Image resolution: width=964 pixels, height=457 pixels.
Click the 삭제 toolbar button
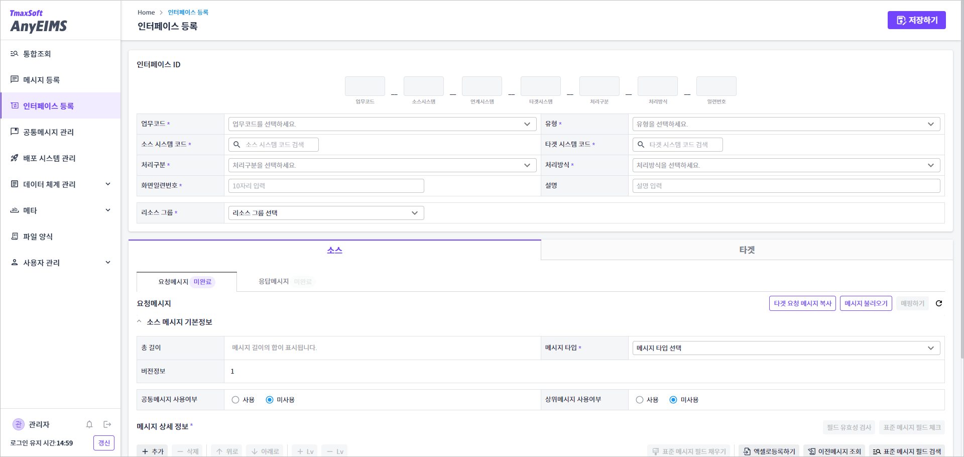tap(188, 451)
